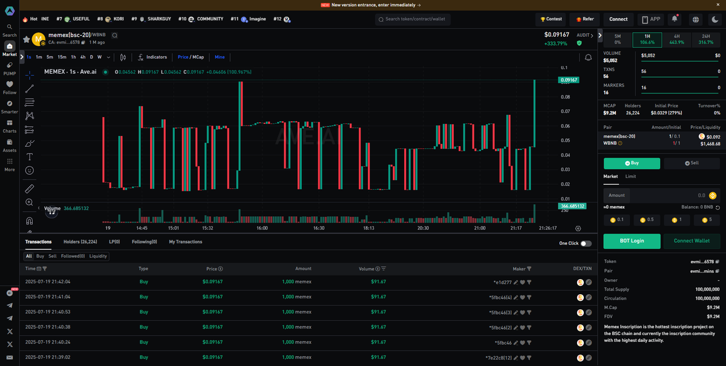This screenshot has height=366, width=726.
Task: Open candlestick chart style selector
Action: pos(123,57)
